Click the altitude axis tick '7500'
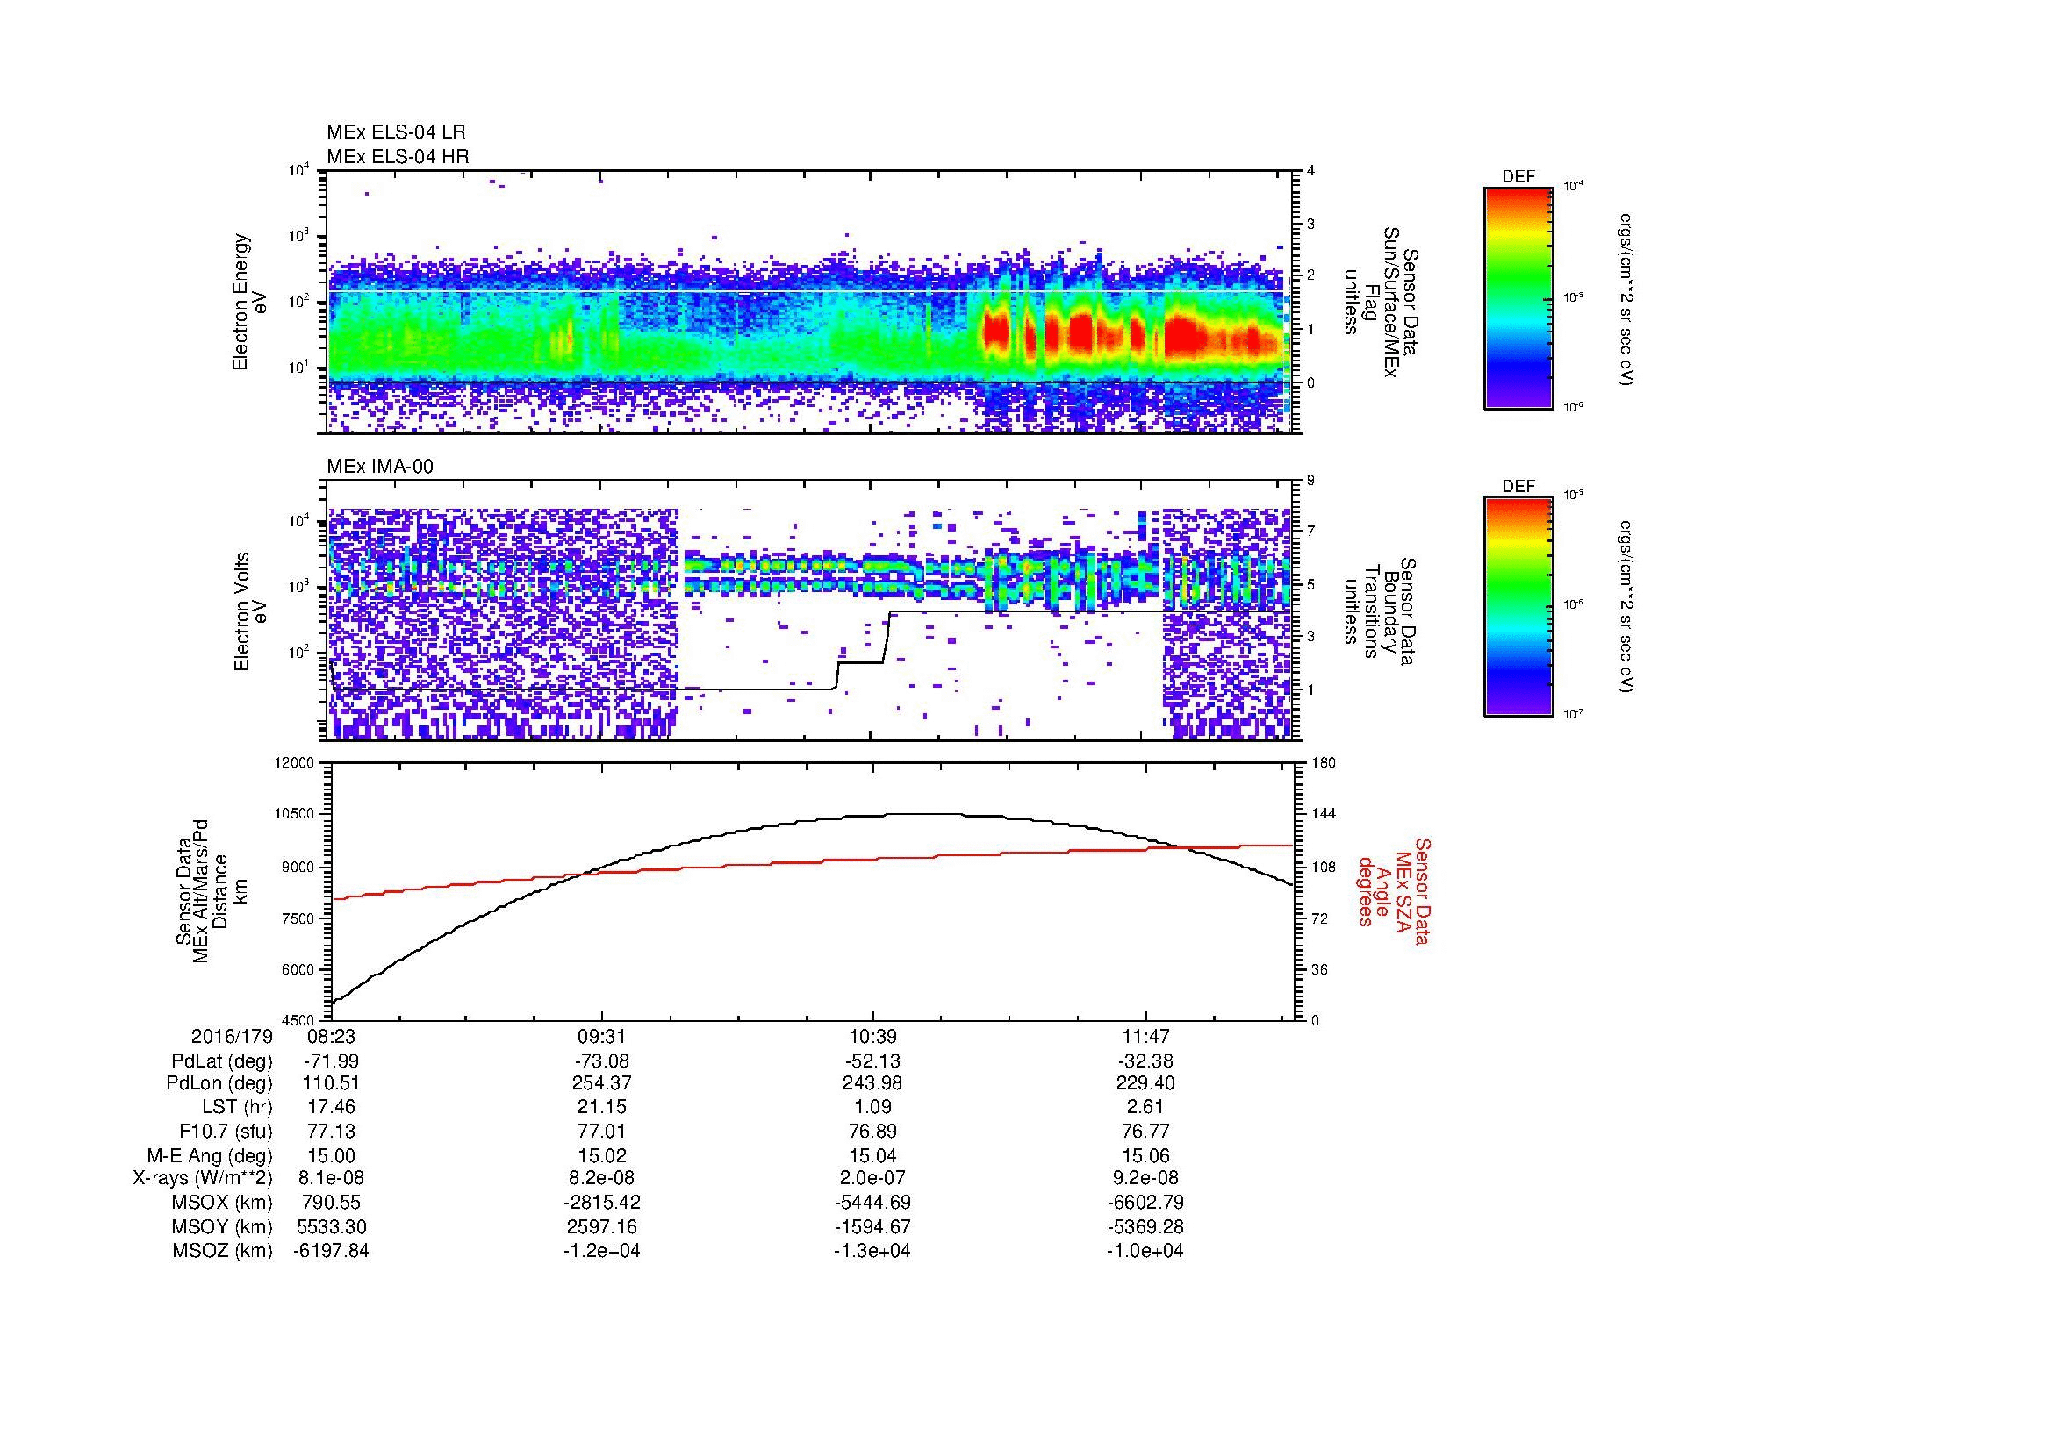Viewport: 2053px width, 1450px height. click(299, 918)
